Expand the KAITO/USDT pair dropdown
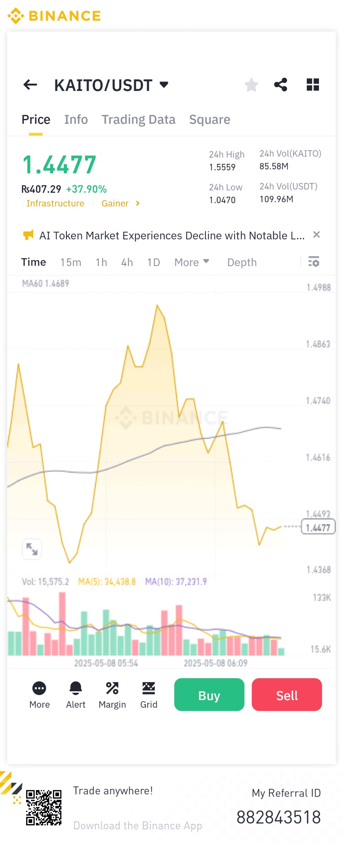 [x=164, y=85]
